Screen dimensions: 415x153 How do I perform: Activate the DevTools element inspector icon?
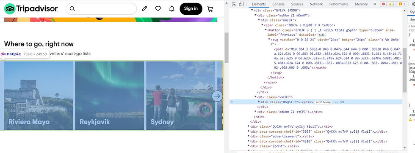pos(234,4)
